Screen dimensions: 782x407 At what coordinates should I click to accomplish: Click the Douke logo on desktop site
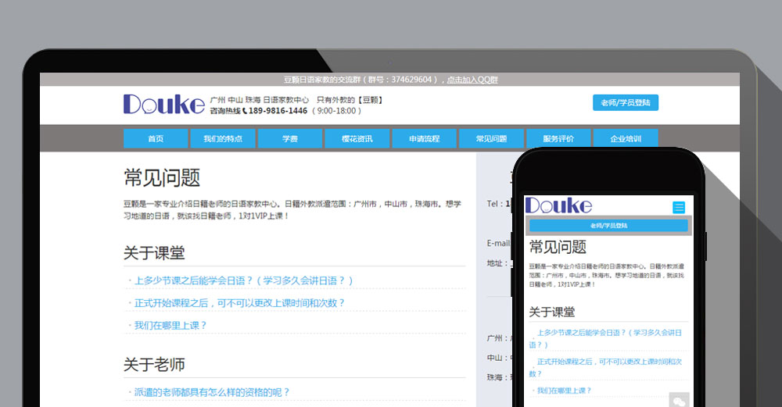(x=164, y=104)
